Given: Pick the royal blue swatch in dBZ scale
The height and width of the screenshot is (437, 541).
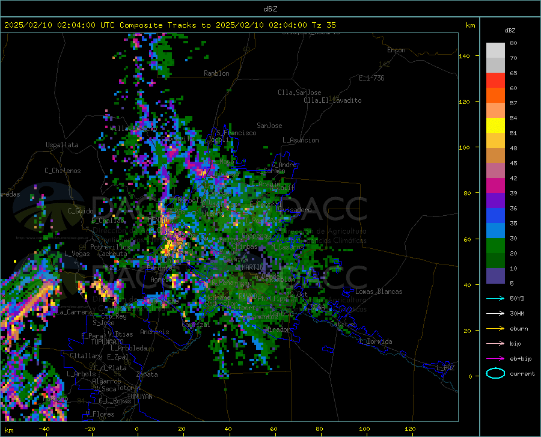Looking at the screenshot, I should tap(495, 216).
